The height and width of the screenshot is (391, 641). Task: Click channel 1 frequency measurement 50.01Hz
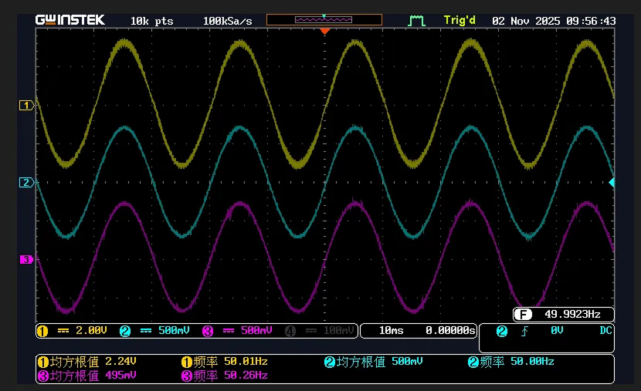tap(225, 362)
